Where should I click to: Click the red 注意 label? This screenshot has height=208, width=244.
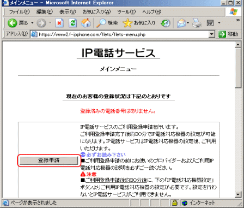pos(91,174)
